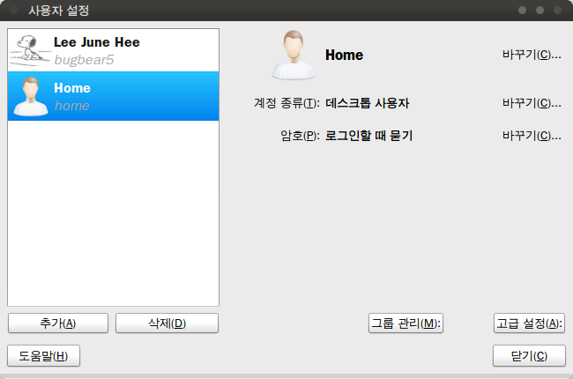Click the 데스크톱 사용자 account type value

tap(368, 103)
